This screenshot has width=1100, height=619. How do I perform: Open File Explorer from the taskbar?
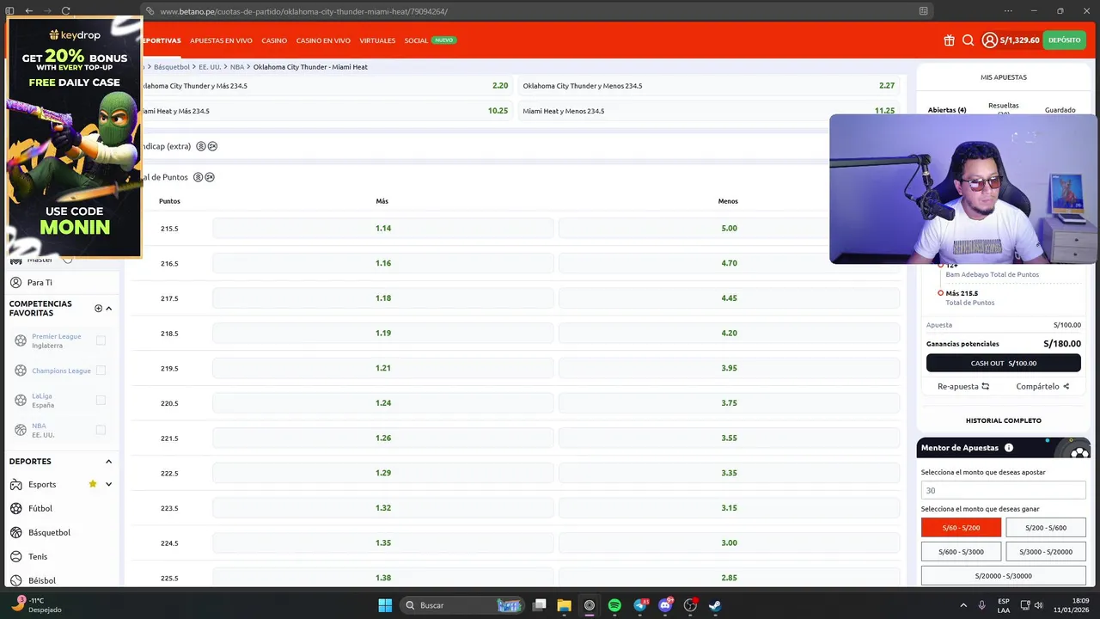click(564, 605)
